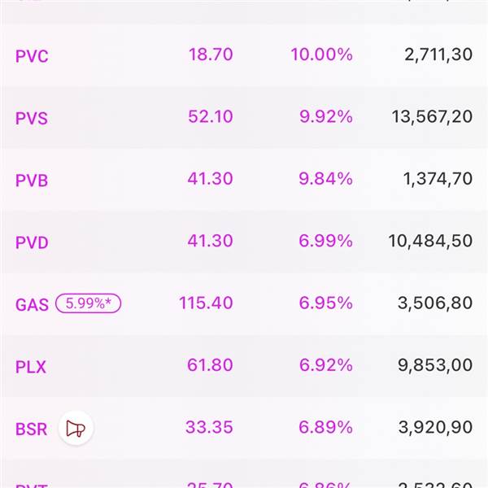The height and width of the screenshot is (488, 488).
Task: Open the PLX stock ticker
Action: (x=31, y=367)
